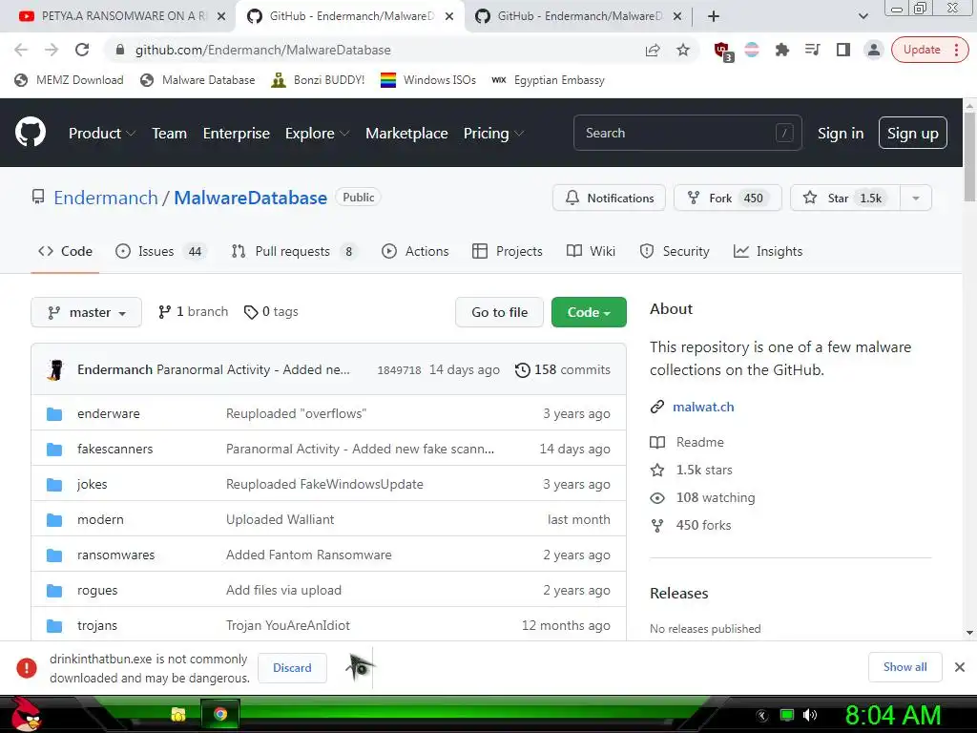The width and height of the screenshot is (977, 733).
Task: Open Chrome tab search chevron
Action: [x=863, y=16]
